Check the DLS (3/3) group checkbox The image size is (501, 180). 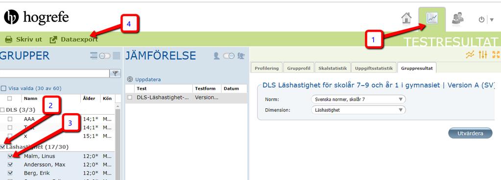(x=2, y=110)
